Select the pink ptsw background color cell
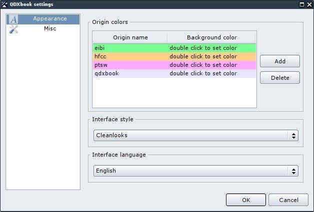This screenshot has width=314, height=212. point(211,65)
